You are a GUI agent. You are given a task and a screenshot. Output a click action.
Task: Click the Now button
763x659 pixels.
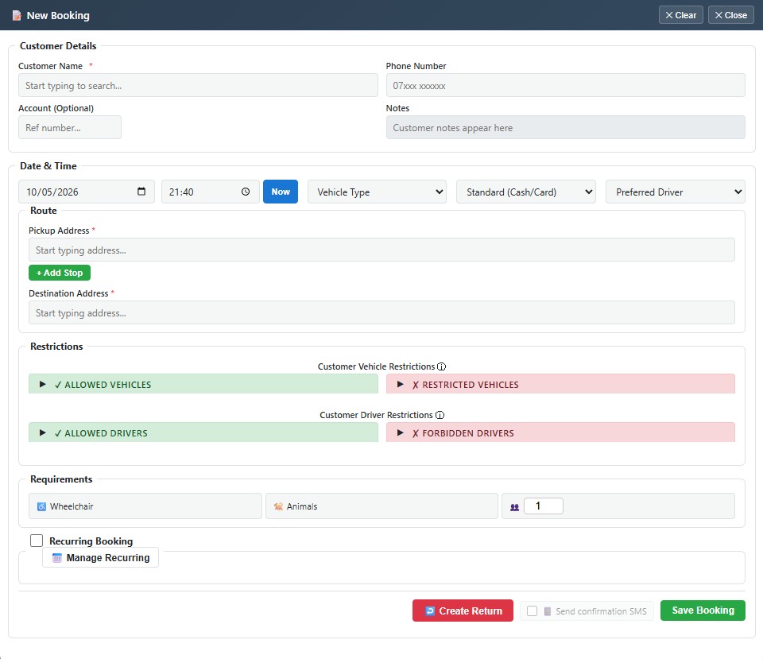281,192
